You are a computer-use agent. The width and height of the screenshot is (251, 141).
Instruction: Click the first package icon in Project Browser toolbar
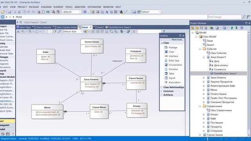(x=192, y=28)
